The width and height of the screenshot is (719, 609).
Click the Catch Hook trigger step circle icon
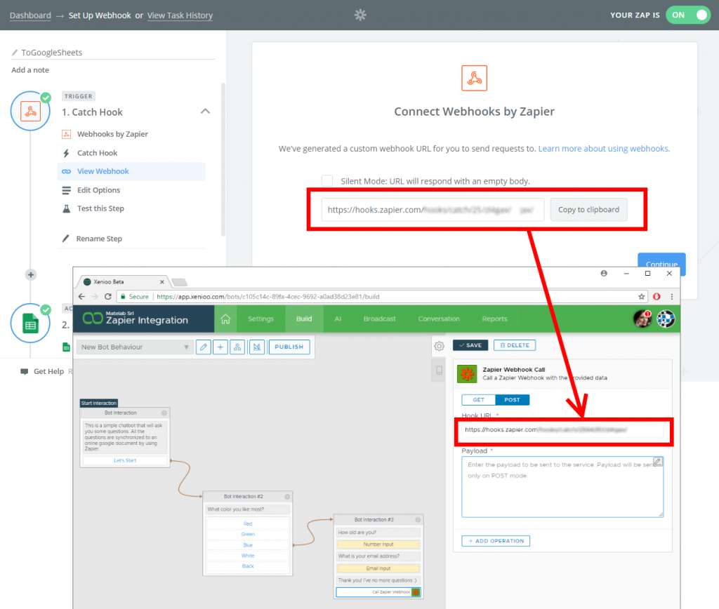pos(30,112)
